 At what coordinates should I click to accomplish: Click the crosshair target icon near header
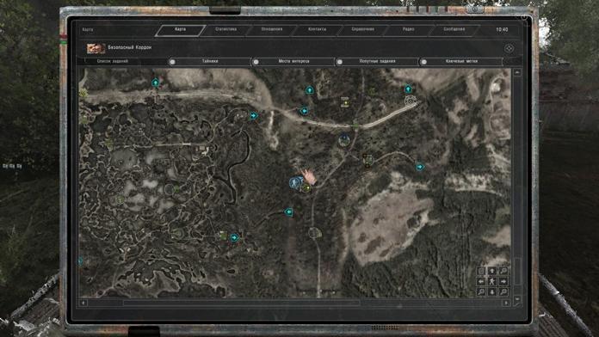509,48
